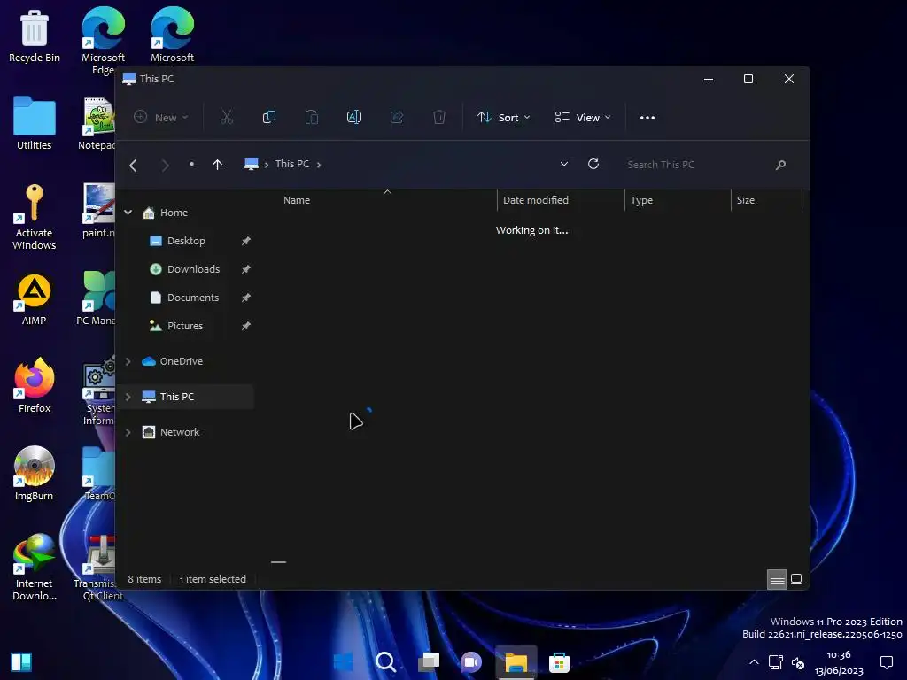
Task: Expand the OneDrive tree node
Action: (x=128, y=361)
